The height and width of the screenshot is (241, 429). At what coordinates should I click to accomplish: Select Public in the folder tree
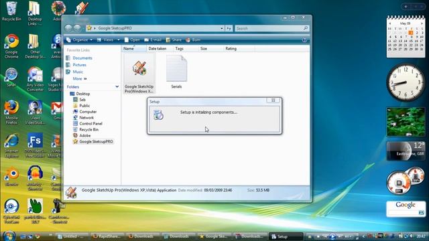82,106
